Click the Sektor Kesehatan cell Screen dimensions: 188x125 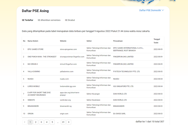tap(93, 100)
